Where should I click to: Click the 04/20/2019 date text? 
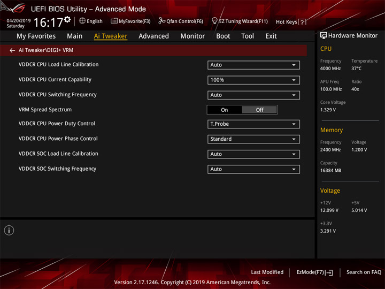tap(19, 20)
